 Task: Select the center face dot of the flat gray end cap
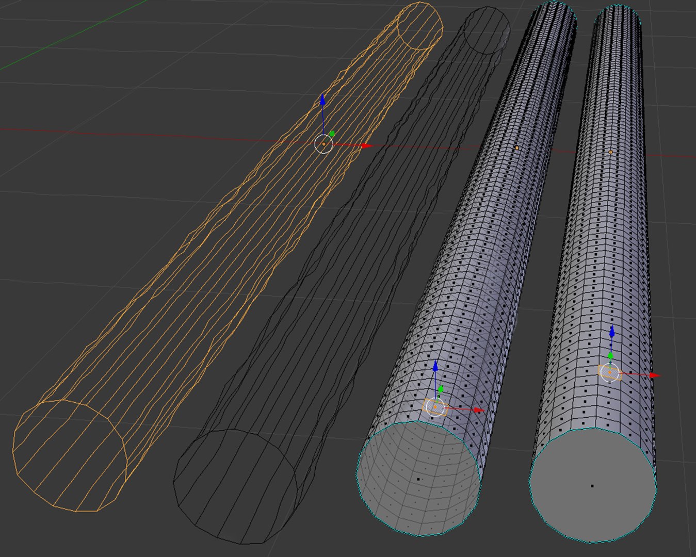[592, 486]
